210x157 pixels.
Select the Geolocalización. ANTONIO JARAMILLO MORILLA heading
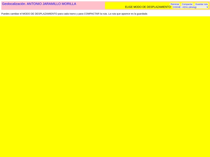coord(39,4)
